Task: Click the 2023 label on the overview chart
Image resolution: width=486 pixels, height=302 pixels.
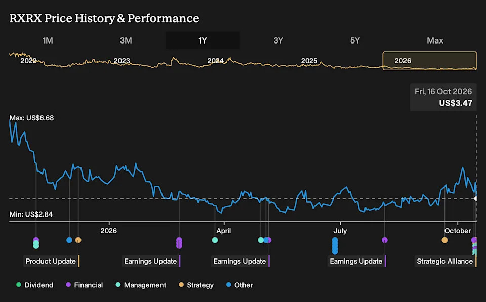Action: [x=122, y=61]
